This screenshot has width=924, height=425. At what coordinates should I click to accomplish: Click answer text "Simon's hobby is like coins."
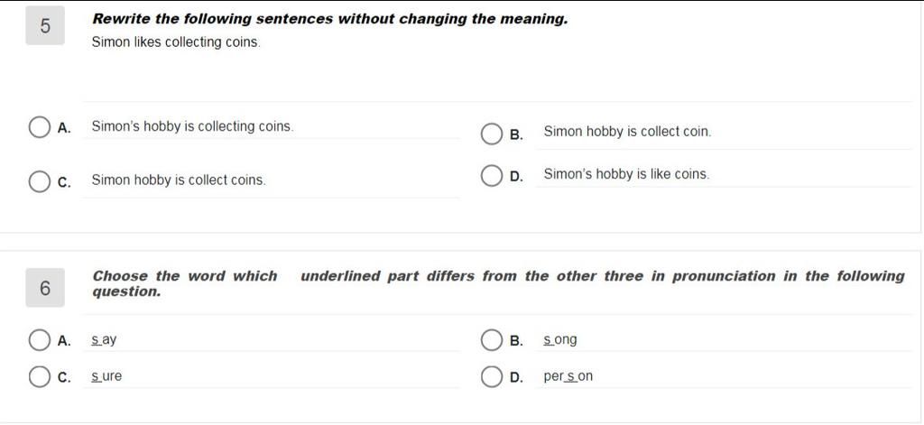click(626, 174)
